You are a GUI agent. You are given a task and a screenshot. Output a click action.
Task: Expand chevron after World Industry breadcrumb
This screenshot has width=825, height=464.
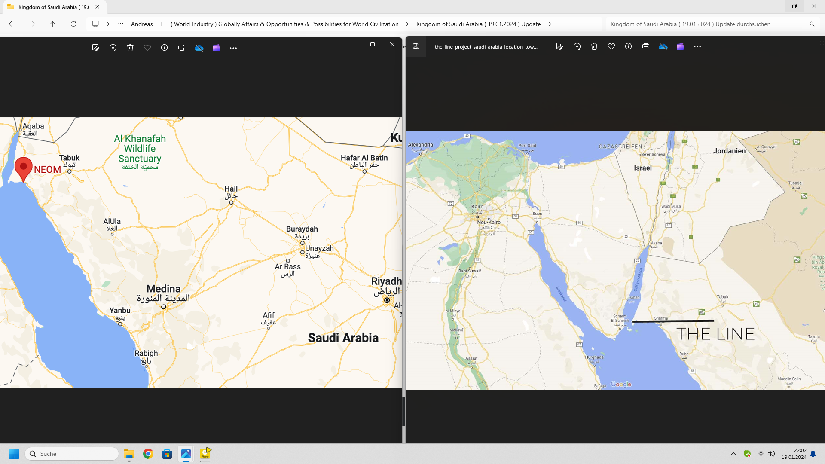pyautogui.click(x=407, y=24)
